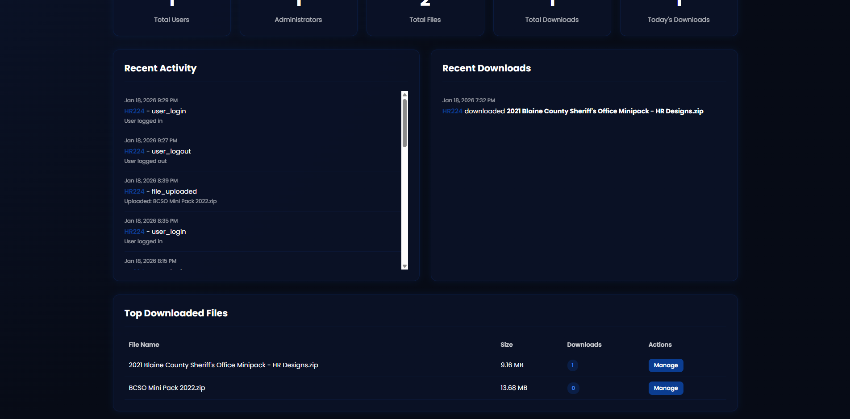Click the download count badge showing 0
The image size is (850, 419).
click(573, 388)
